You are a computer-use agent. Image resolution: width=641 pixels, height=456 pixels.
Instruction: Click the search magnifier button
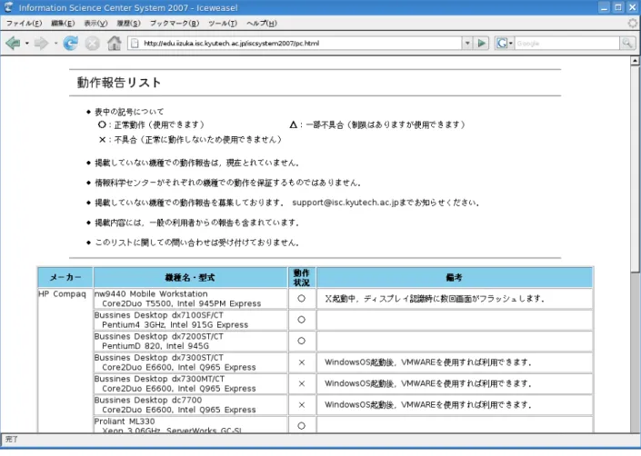[627, 43]
